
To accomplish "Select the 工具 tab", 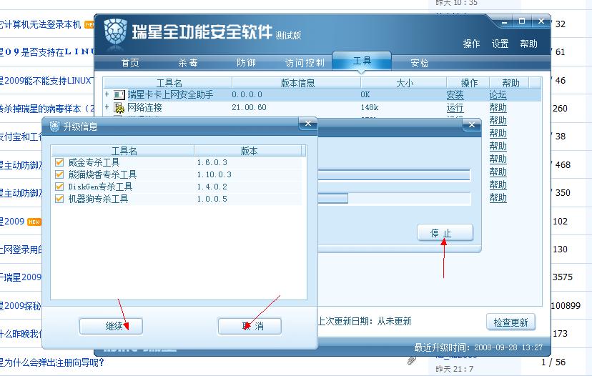I will pos(362,61).
